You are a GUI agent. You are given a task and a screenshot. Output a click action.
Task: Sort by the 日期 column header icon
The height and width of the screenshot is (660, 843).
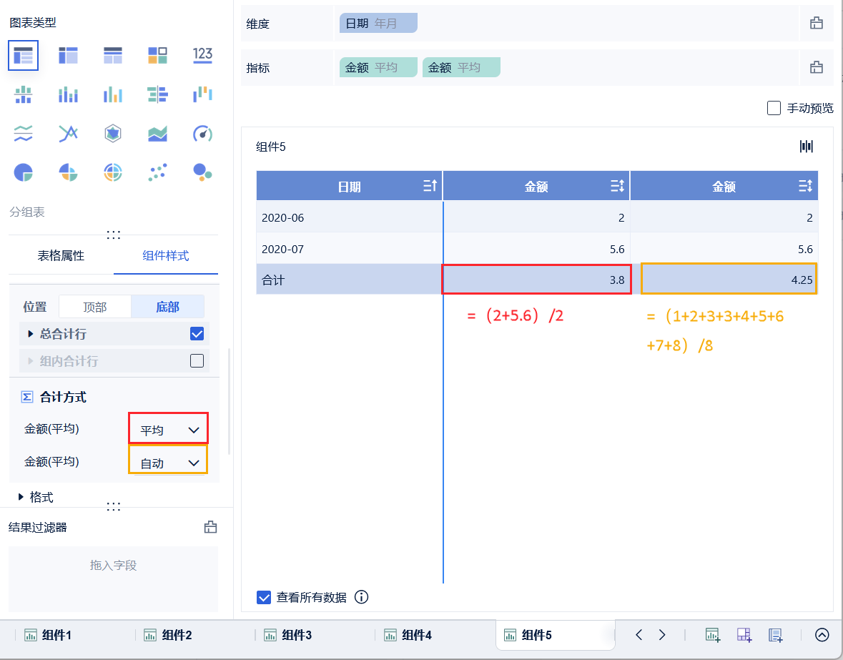[430, 186]
